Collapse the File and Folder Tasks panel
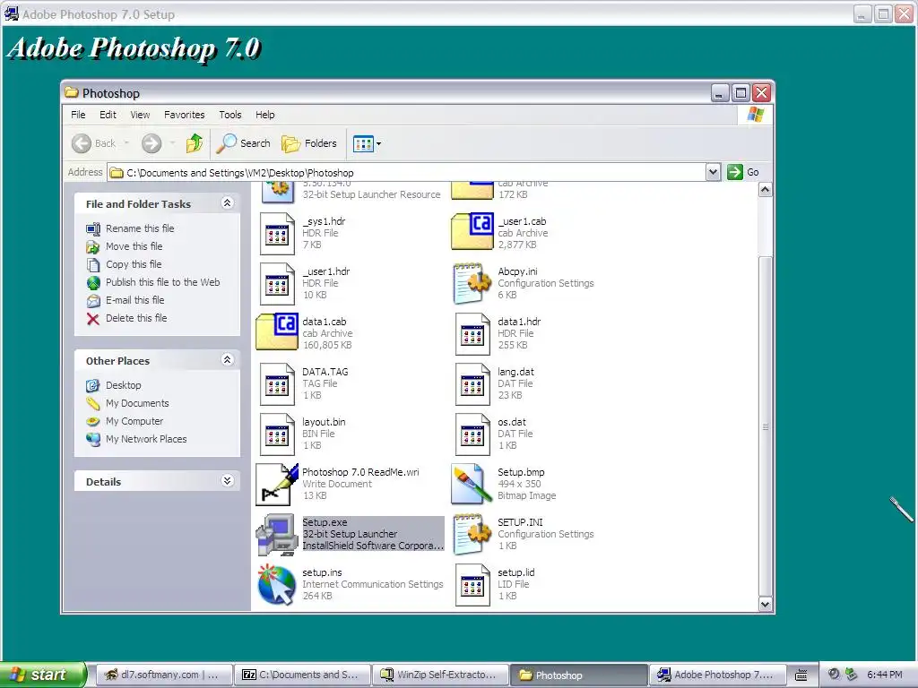918x688 pixels. (x=227, y=203)
